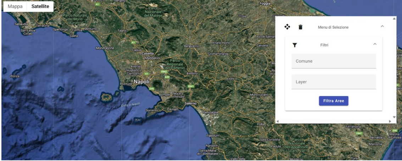Click into the Layer field
Viewport: 402px width, 161px height.
[334, 82]
